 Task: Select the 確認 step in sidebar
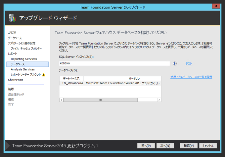11,89
